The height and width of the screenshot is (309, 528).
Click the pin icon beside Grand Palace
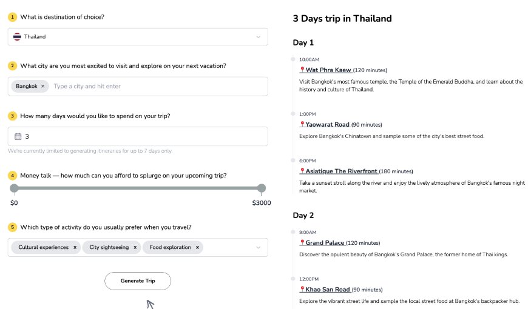pos(302,243)
